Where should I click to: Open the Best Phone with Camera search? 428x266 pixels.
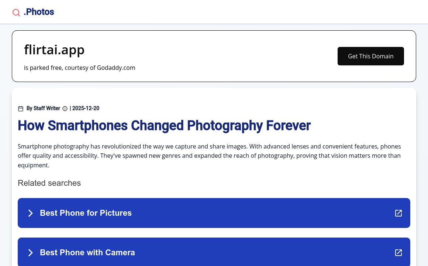click(x=87, y=253)
